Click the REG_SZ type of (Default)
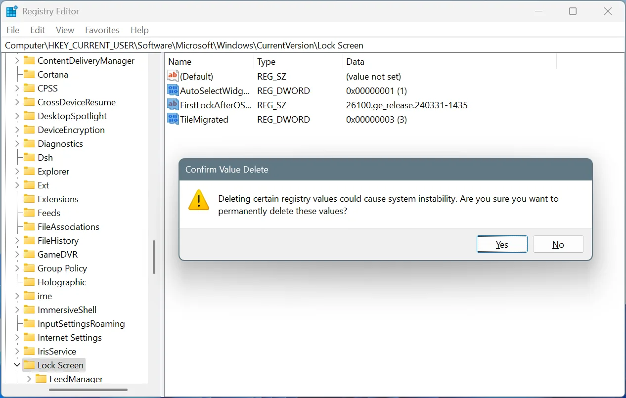 coord(271,76)
